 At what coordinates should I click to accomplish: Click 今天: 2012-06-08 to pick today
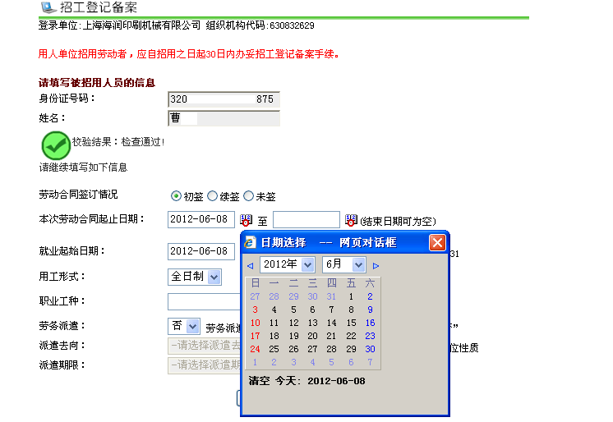[320, 381]
